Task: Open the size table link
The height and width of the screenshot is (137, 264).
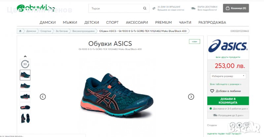Action: 225,84
